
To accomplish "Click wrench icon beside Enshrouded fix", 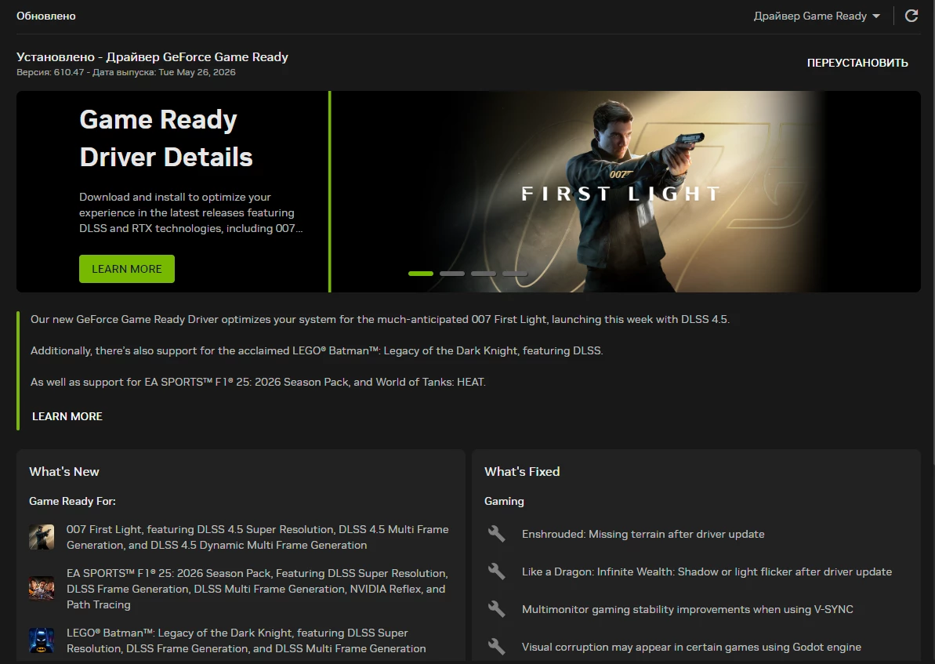I will click(x=496, y=533).
